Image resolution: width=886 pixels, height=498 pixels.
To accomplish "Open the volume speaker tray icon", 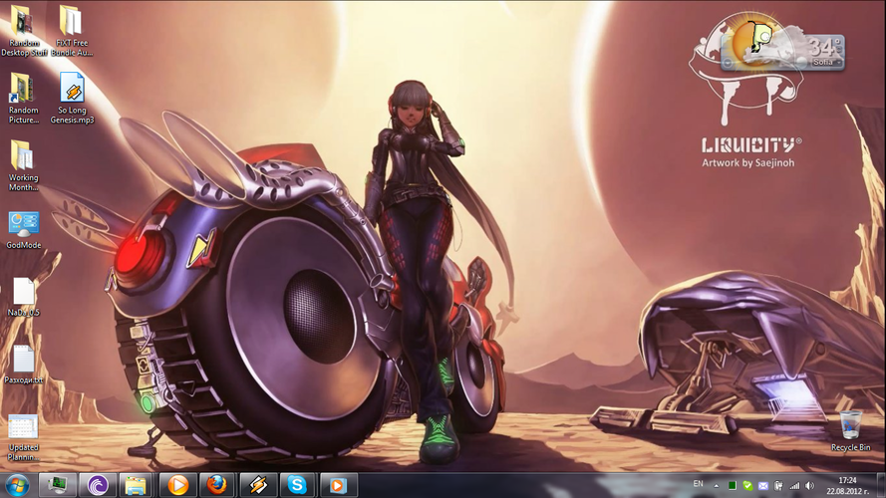I will (810, 486).
